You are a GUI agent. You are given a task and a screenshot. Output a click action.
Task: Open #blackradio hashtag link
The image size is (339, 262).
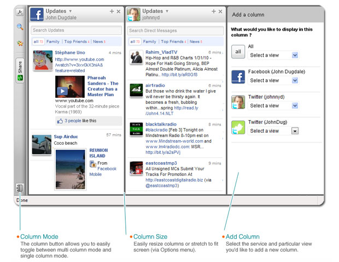click(156, 130)
